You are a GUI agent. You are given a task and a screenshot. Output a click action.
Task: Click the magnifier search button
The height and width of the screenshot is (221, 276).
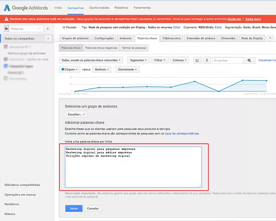[249, 60]
